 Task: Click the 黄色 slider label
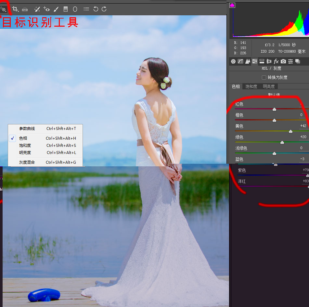point(239,126)
